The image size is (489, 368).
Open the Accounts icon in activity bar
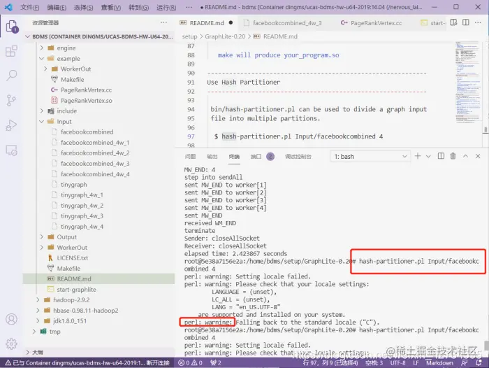tap(12, 319)
